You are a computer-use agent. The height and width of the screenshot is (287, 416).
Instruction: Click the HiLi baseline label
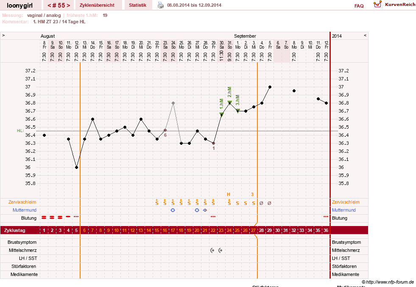click(20, 131)
